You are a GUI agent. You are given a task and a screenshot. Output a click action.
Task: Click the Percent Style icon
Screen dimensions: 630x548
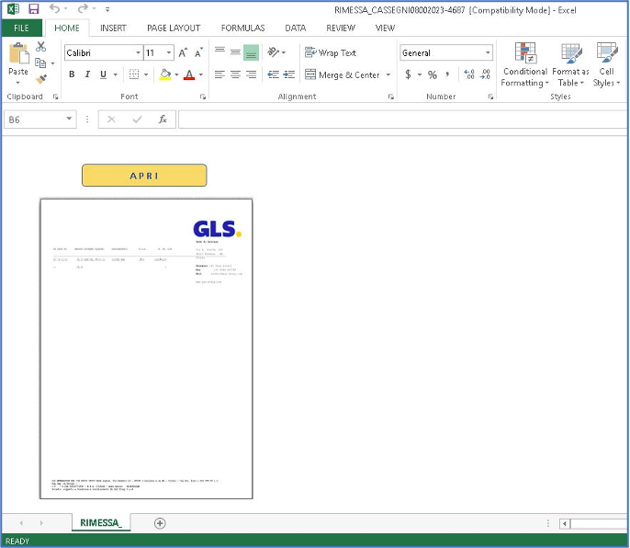pos(432,74)
